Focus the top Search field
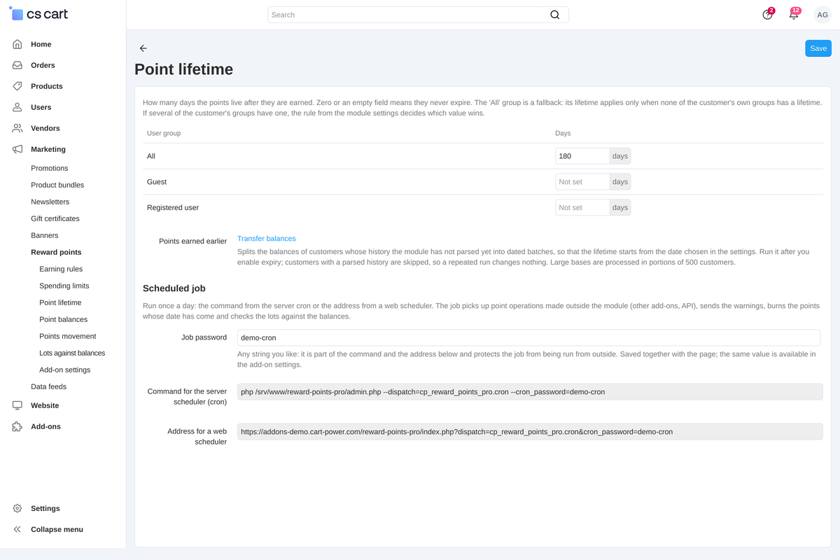The height and width of the screenshot is (560, 840). (418, 15)
